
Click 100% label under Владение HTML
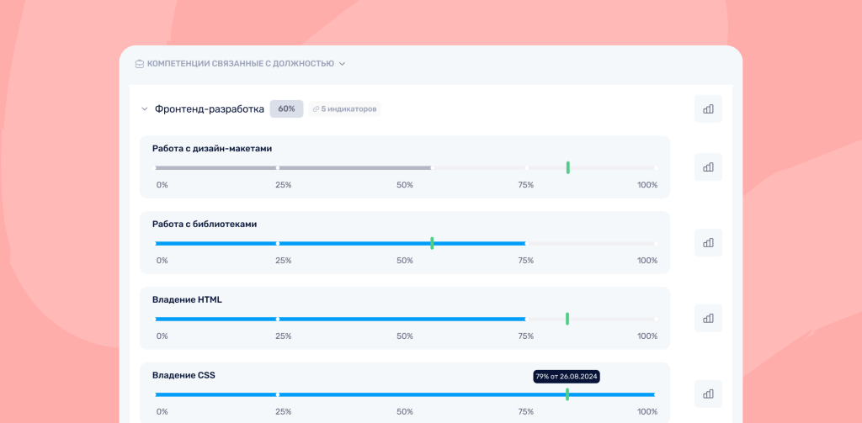point(647,336)
